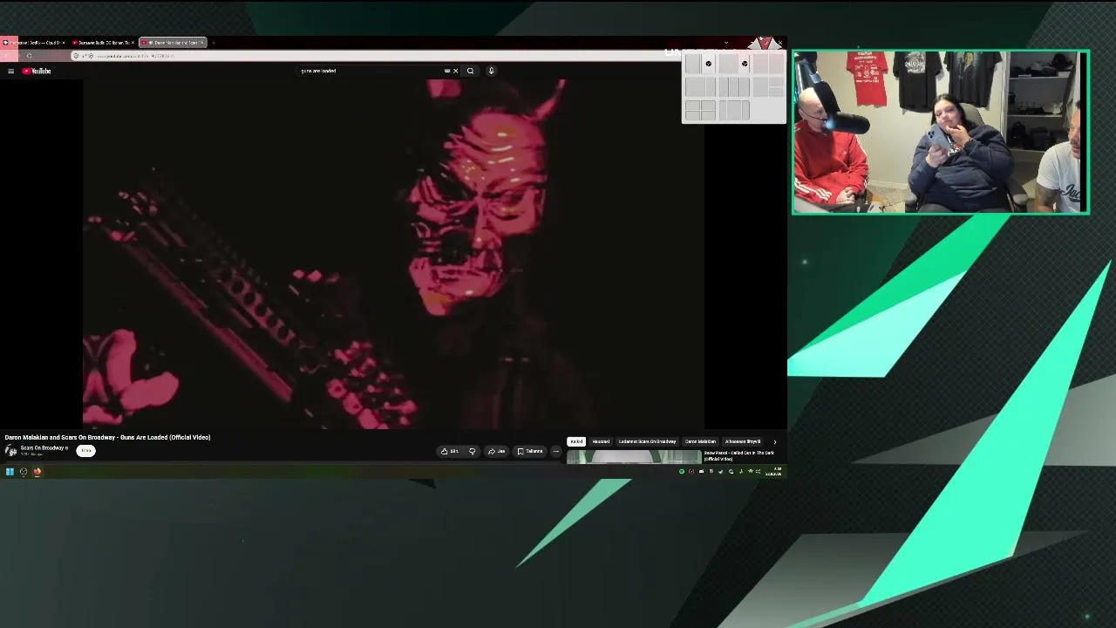The height and width of the screenshot is (628, 1116).
Task: Switch to the first browser tab
Action: point(34,42)
